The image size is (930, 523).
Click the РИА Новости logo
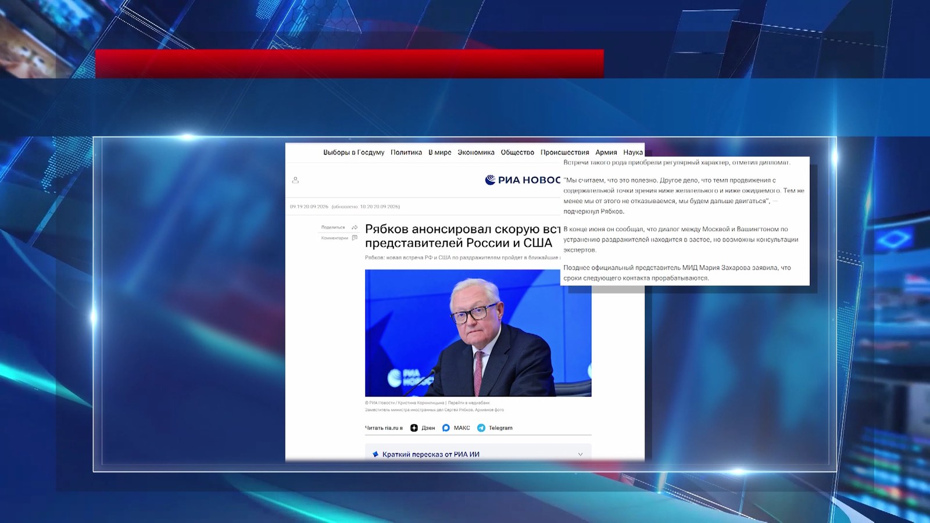[523, 180]
